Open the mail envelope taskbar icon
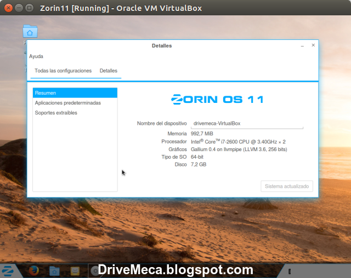The image size is (351, 278). tap(75, 271)
